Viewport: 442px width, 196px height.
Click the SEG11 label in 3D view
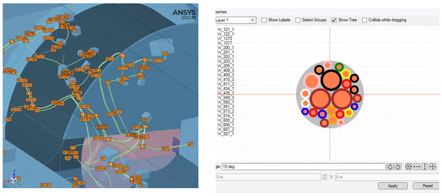(x=157, y=61)
